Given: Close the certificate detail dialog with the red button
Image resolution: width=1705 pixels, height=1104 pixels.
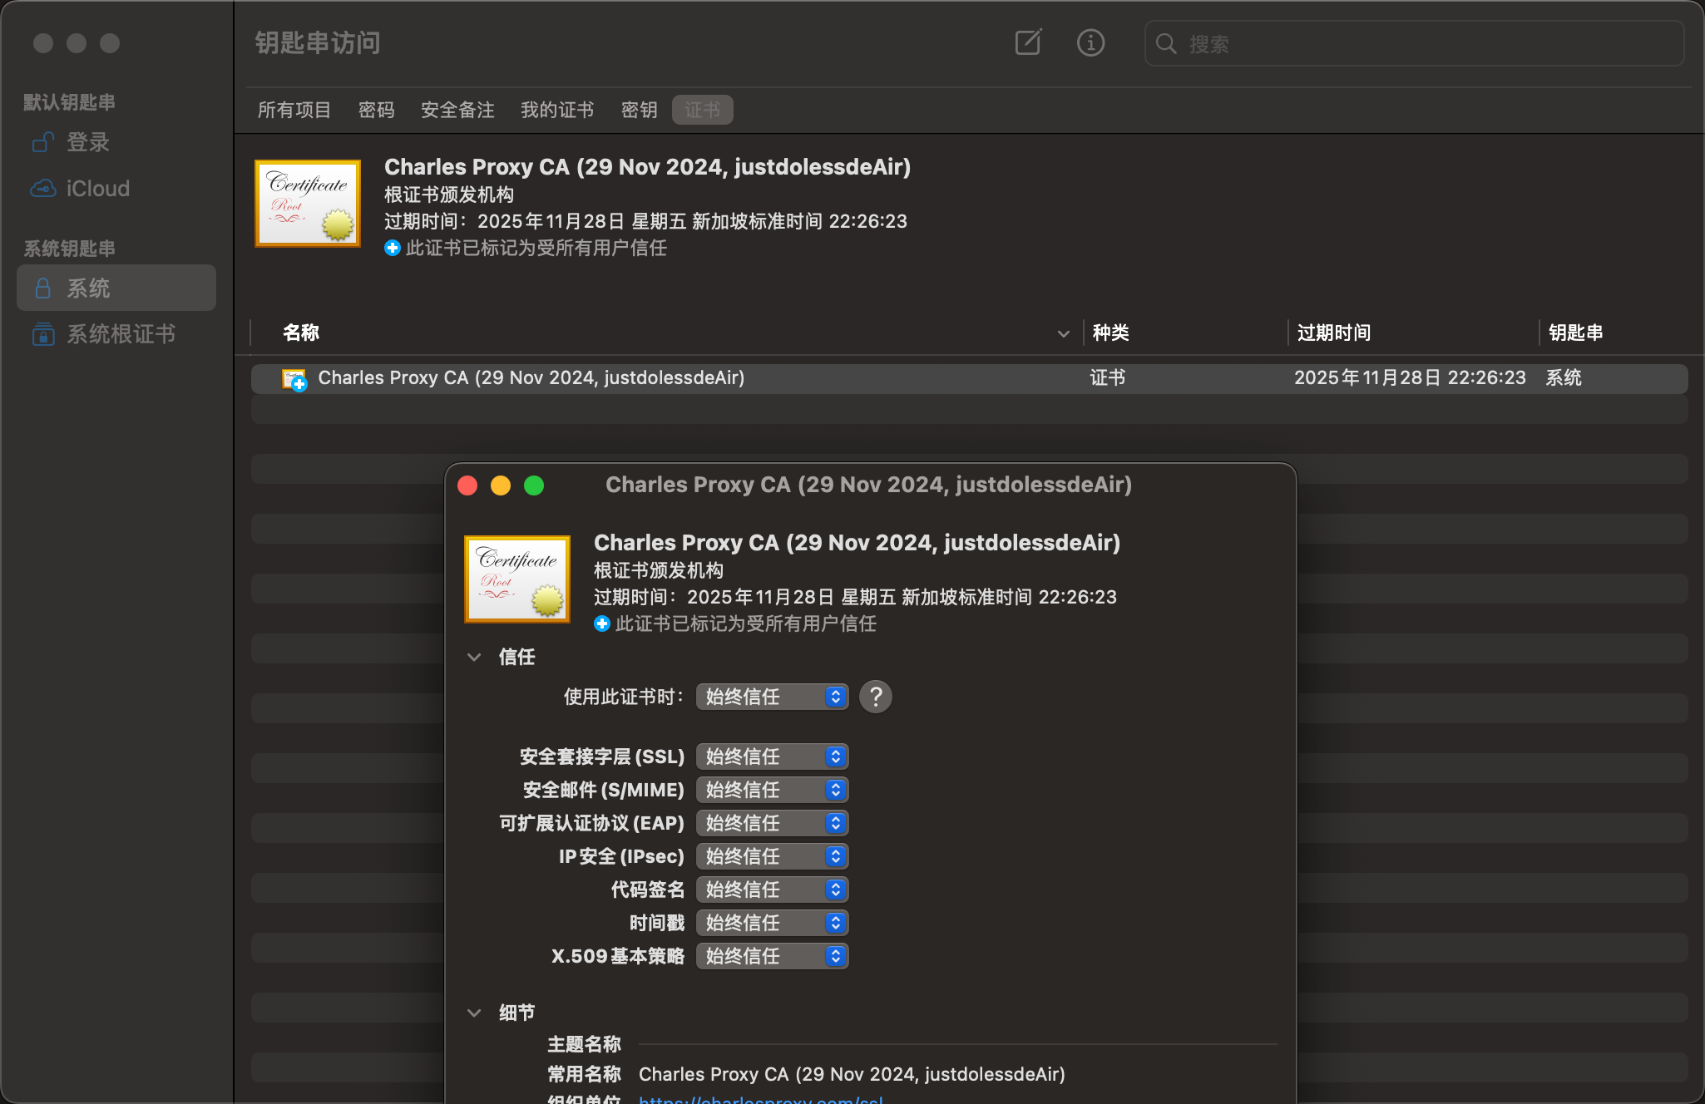Looking at the screenshot, I should tap(467, 485).
